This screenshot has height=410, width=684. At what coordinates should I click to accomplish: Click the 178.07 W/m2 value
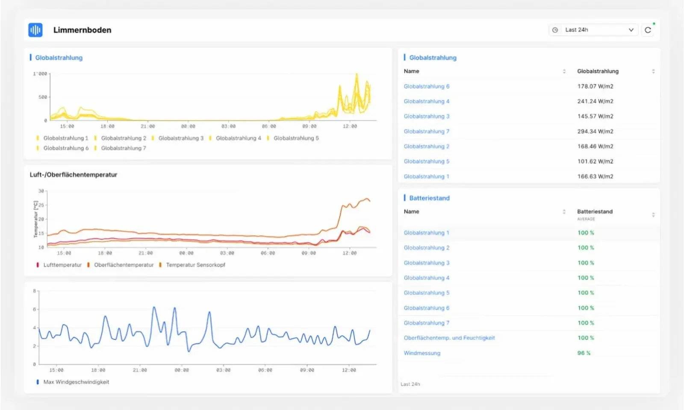coord(595,86)
